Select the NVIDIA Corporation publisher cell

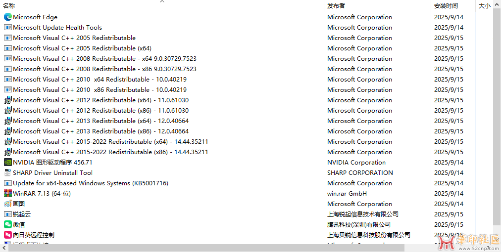click(356, 163)
